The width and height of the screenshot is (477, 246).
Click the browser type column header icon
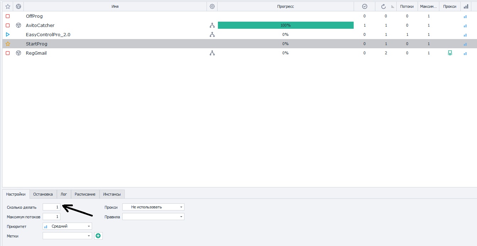18,6
